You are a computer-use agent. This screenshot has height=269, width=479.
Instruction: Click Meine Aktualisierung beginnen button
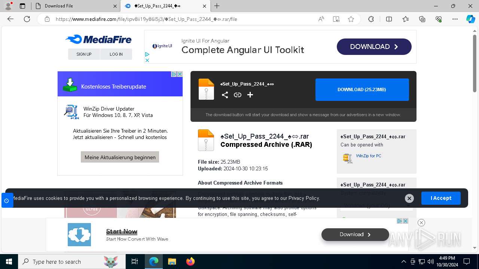[120, 157]
